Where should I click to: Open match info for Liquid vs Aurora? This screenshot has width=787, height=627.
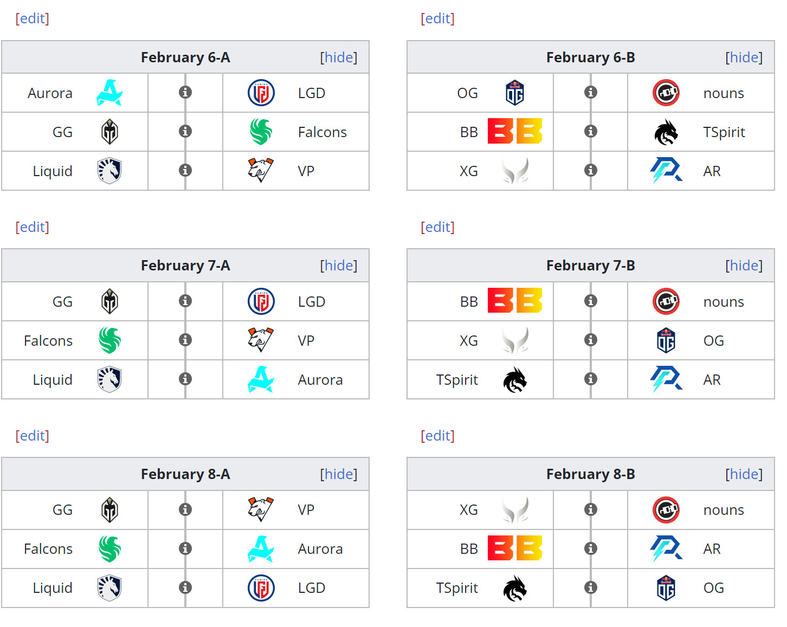click(185, 379)
